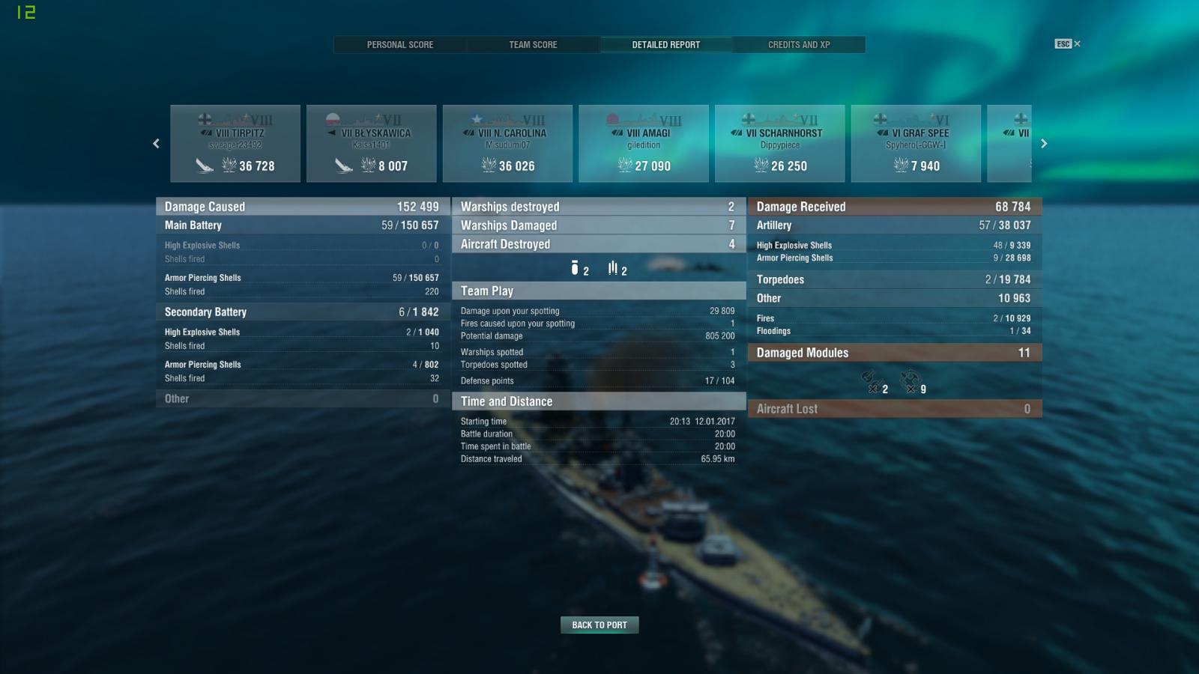Click the damaged module icon showing 9

coord(909,381)
